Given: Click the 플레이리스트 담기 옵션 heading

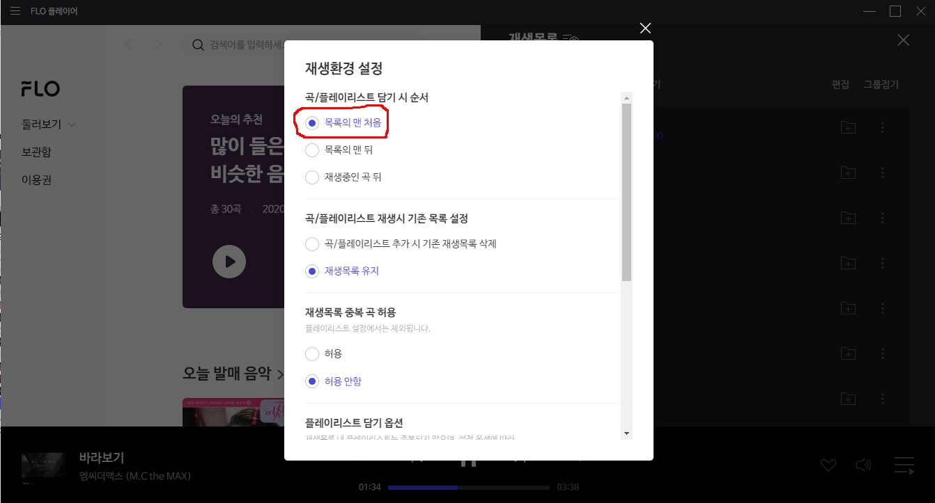Looking at the screenshot, I should click(354, 423).
